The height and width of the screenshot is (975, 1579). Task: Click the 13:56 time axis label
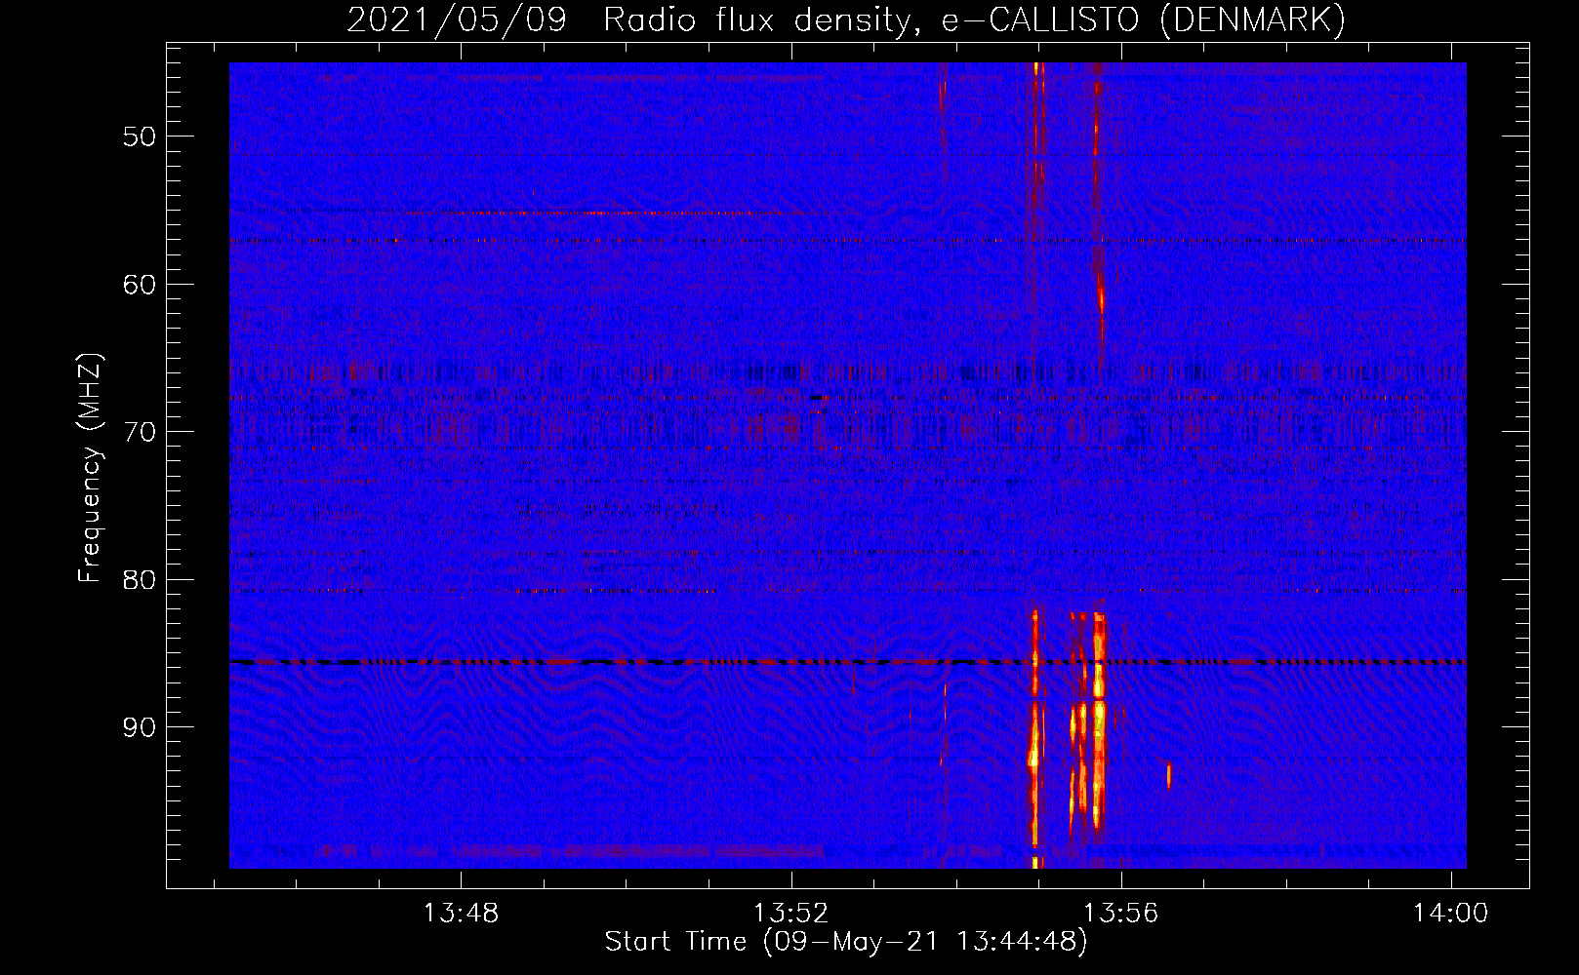[x=1120, y=914]
